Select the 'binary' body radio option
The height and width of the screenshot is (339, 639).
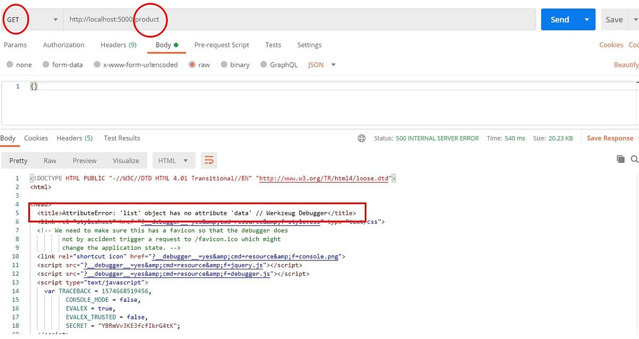coord(224,65)
